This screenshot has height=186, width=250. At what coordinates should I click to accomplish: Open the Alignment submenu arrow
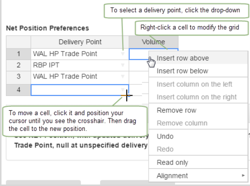(x=243, y=176)
